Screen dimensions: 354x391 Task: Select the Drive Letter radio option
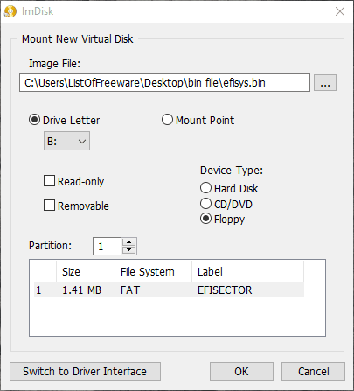pyautogui.click(x=34, y=120)
